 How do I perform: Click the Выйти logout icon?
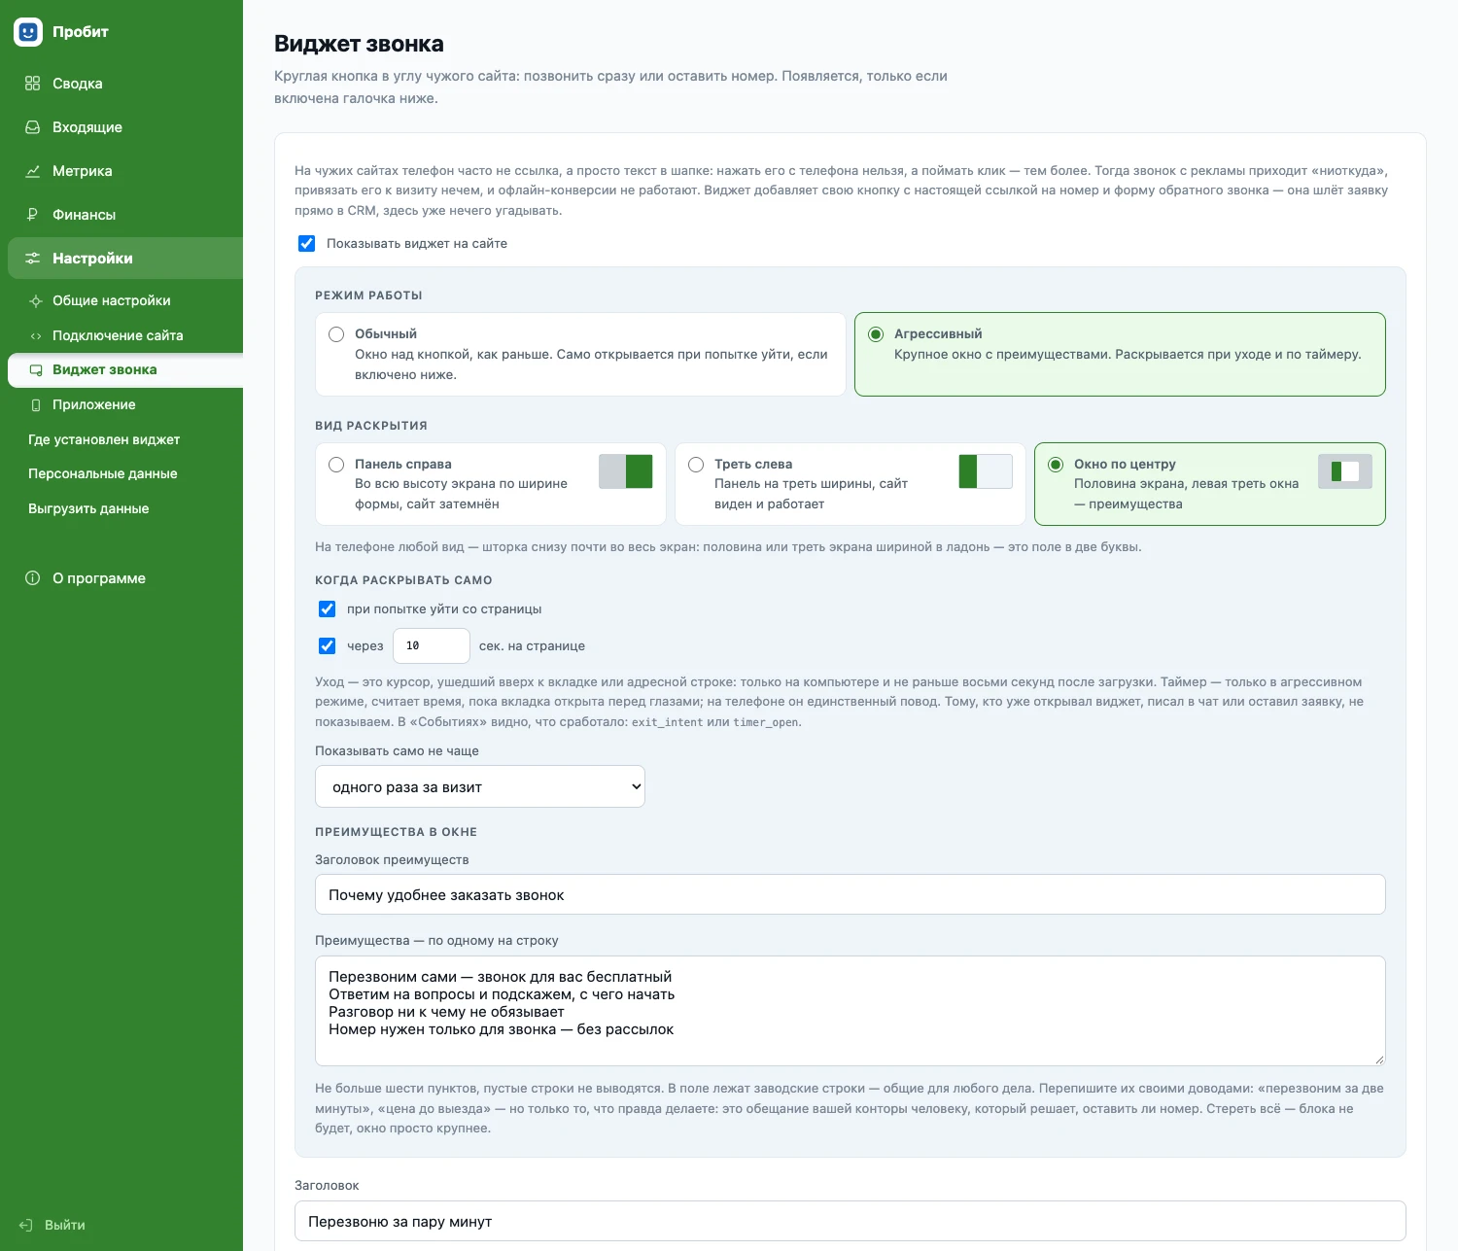click(26, 1226)
